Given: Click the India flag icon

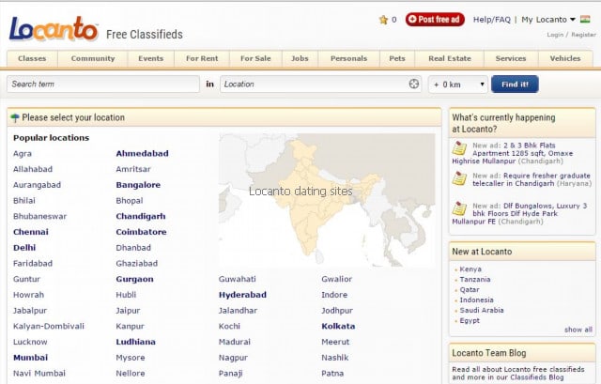Looking at the screenshot, I should tap(585, 19).
